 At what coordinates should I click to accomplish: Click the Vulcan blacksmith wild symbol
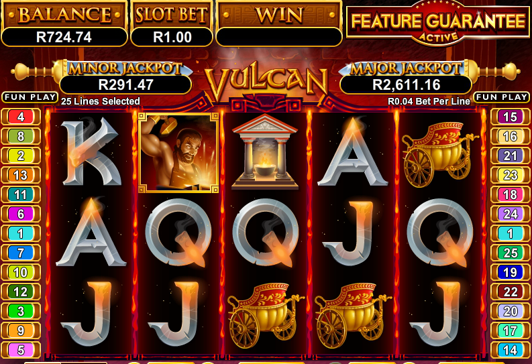click(178, 153)
